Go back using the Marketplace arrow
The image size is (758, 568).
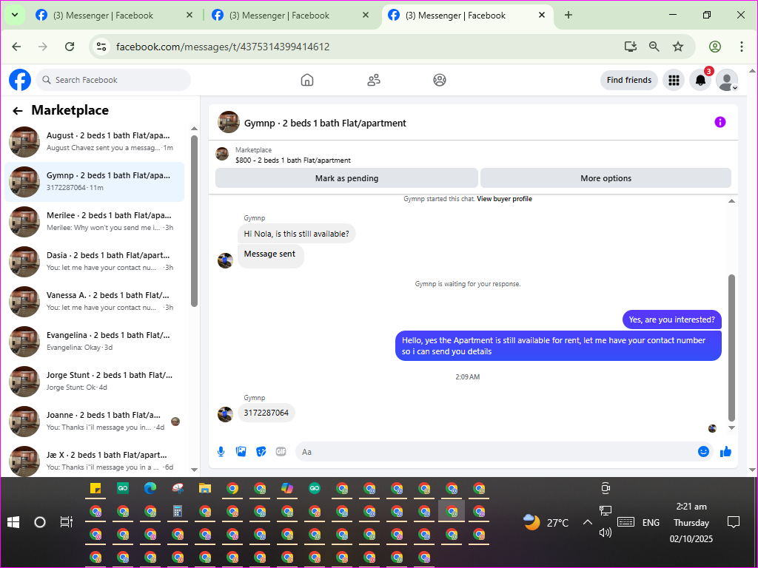click(18, 111)
